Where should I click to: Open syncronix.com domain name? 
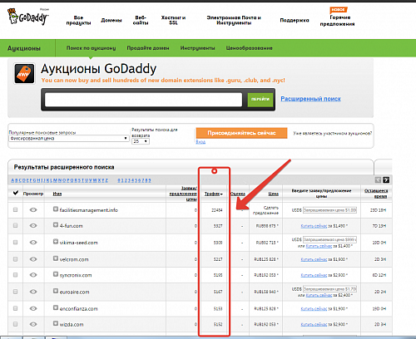click(x=76, y=275)
